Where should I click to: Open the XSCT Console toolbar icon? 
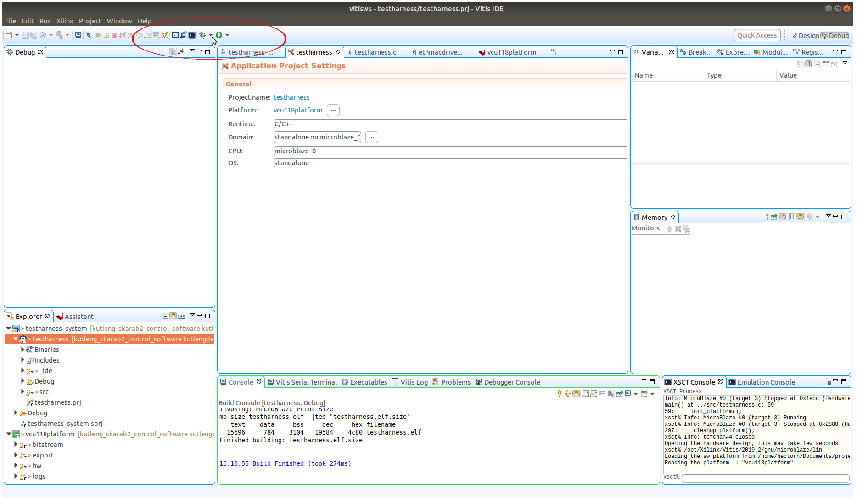click(175, 35)
